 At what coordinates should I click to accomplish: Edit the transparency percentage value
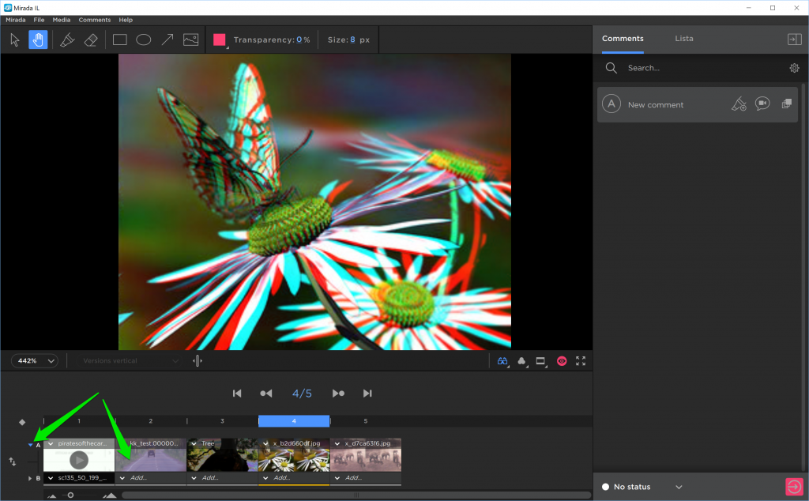click(x=299, y=40)
